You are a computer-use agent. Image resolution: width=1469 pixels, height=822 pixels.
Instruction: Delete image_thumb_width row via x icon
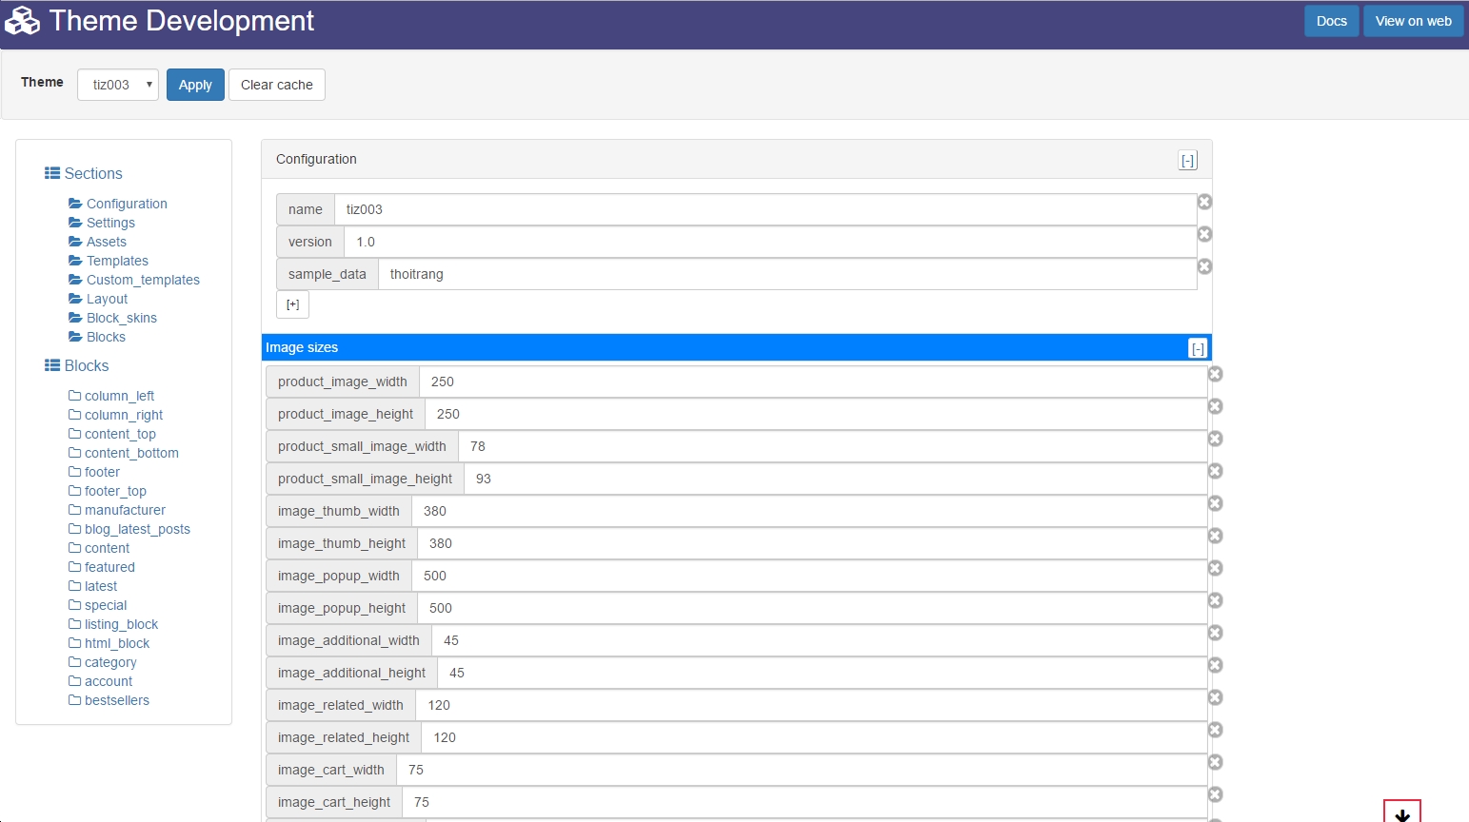(x=1215, y=503)
